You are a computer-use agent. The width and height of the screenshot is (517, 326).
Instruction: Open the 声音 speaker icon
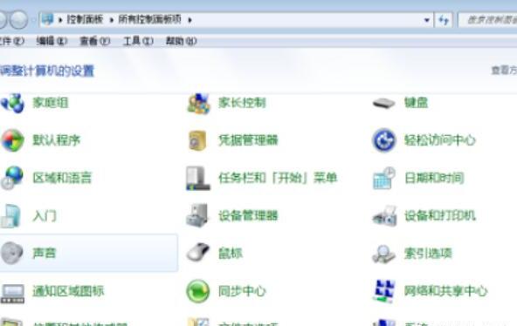[12, 253]
